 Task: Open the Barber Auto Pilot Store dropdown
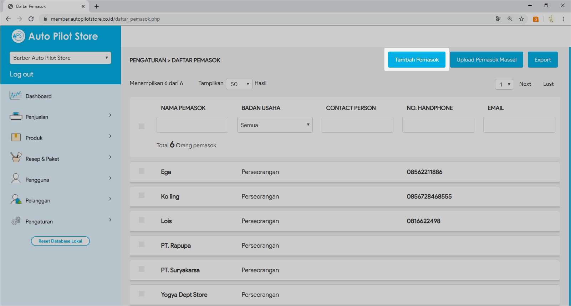click(60, 58)
